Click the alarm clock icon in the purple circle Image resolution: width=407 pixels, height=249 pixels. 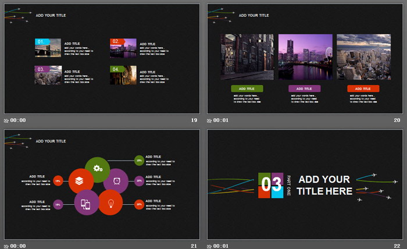[x=116, y=181]
